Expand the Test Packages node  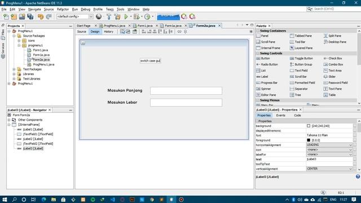pyautogui.click(x=14, y=69)
